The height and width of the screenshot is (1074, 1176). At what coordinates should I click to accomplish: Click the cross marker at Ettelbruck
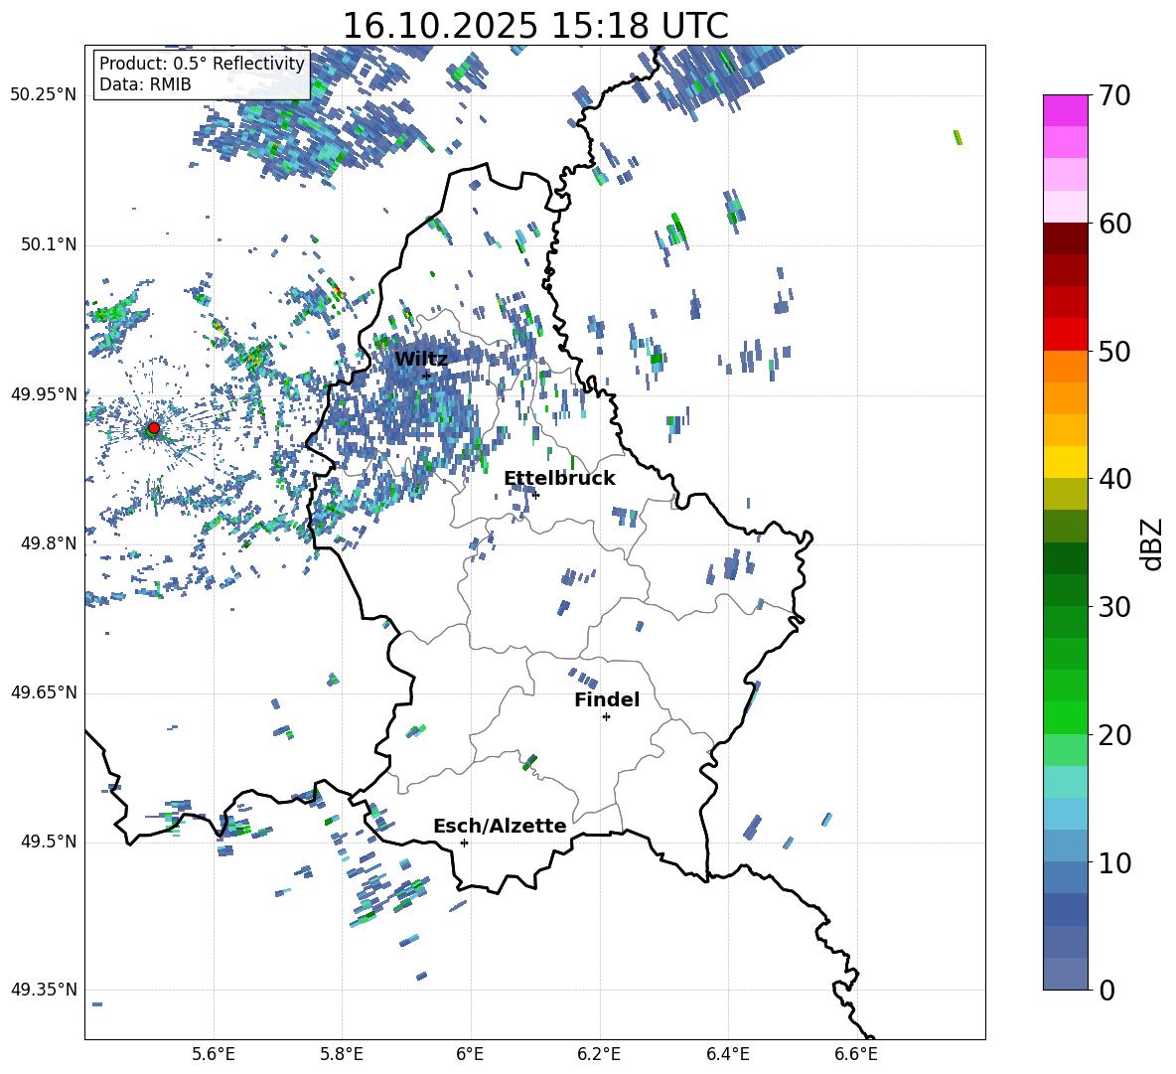[x=535, y=495]
